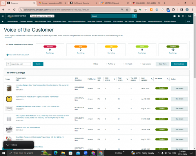Open Microsoft Edge from the taskbar
The height and width of the screenshot is (156, 196).
pyautogui.click(x=56, y=153)
